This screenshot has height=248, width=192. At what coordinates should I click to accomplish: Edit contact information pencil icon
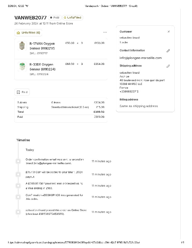coord(168,51)
